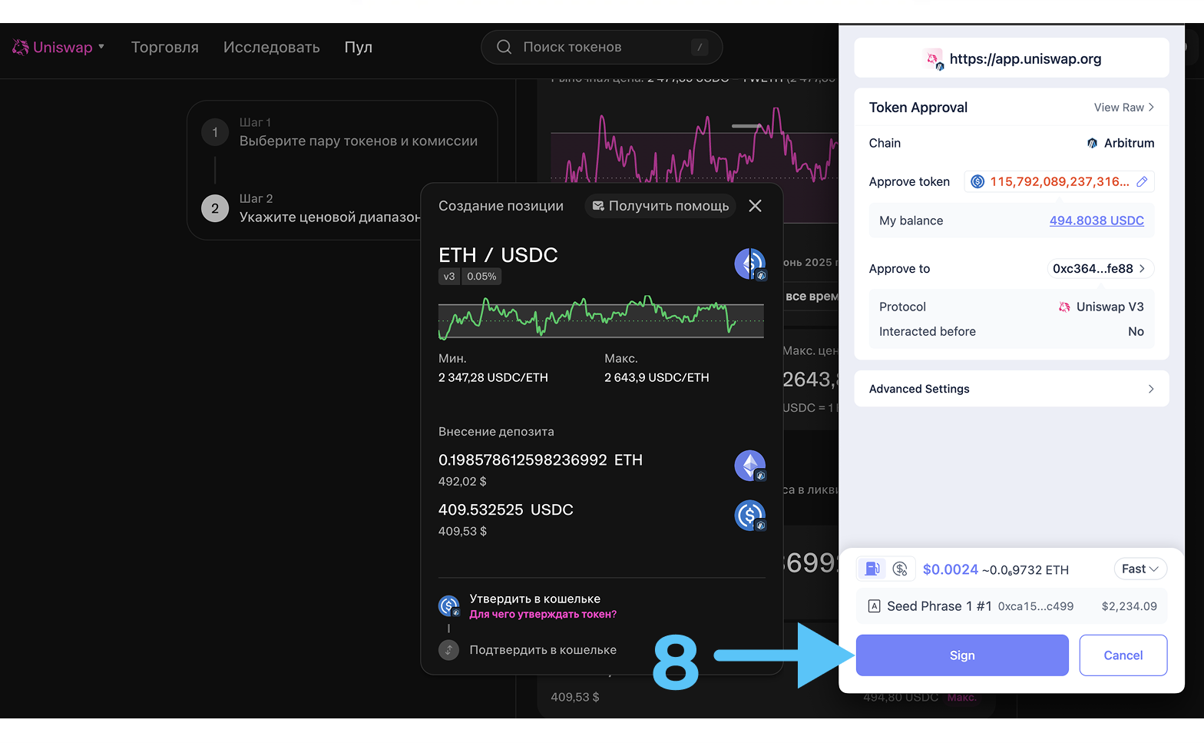Expand Advanced Settings section
This screenshot has height=743, width=1204.
click(1011, 389)
